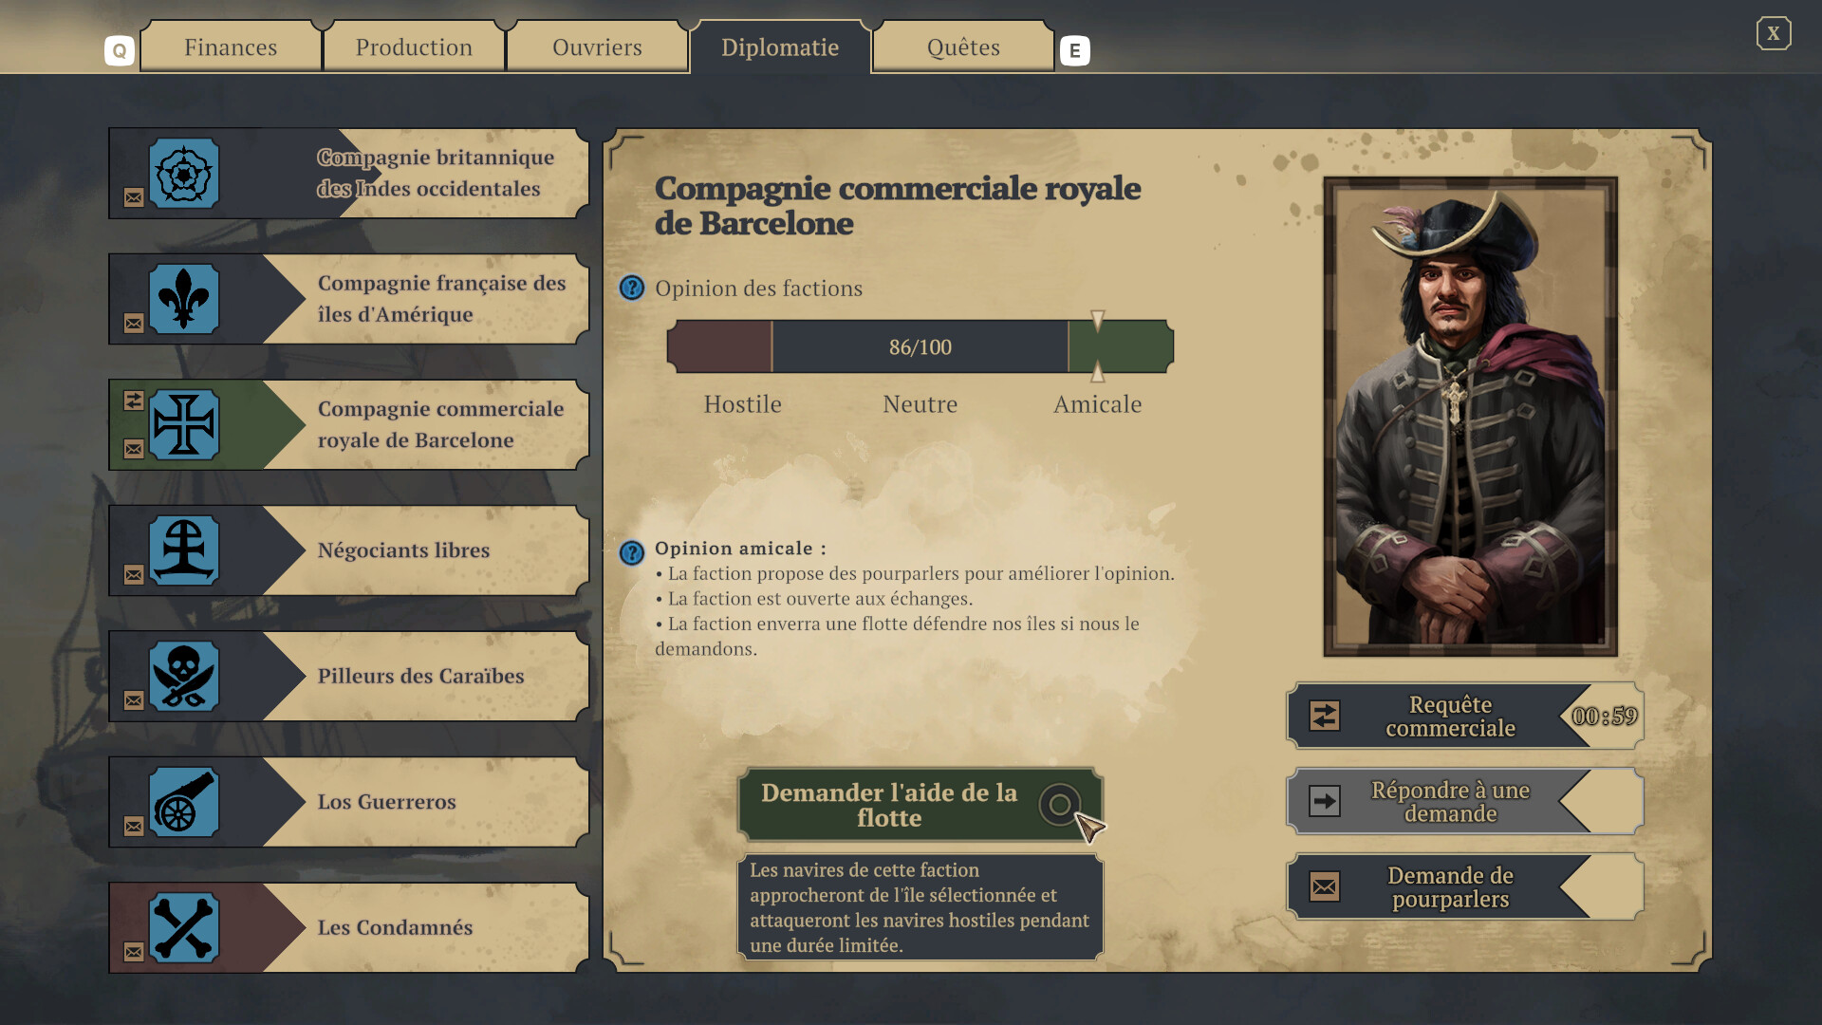Screen dimensions: 1822x1025
Task: Open the Finances tab
Action: (231, 47)
